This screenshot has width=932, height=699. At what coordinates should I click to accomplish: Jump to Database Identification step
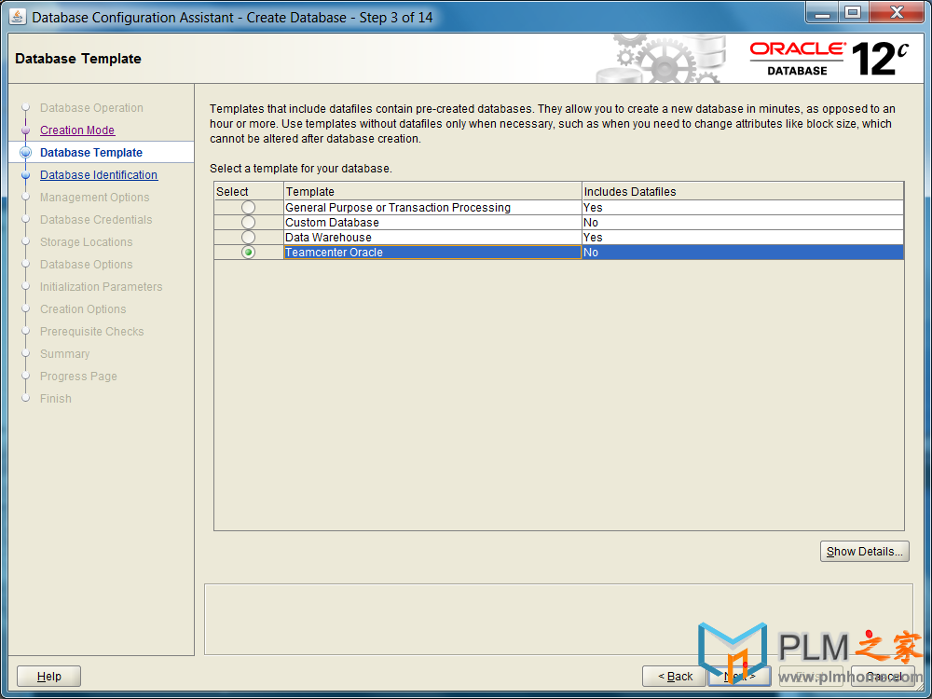99,175
